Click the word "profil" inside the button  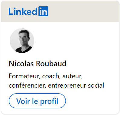[49, 101]
